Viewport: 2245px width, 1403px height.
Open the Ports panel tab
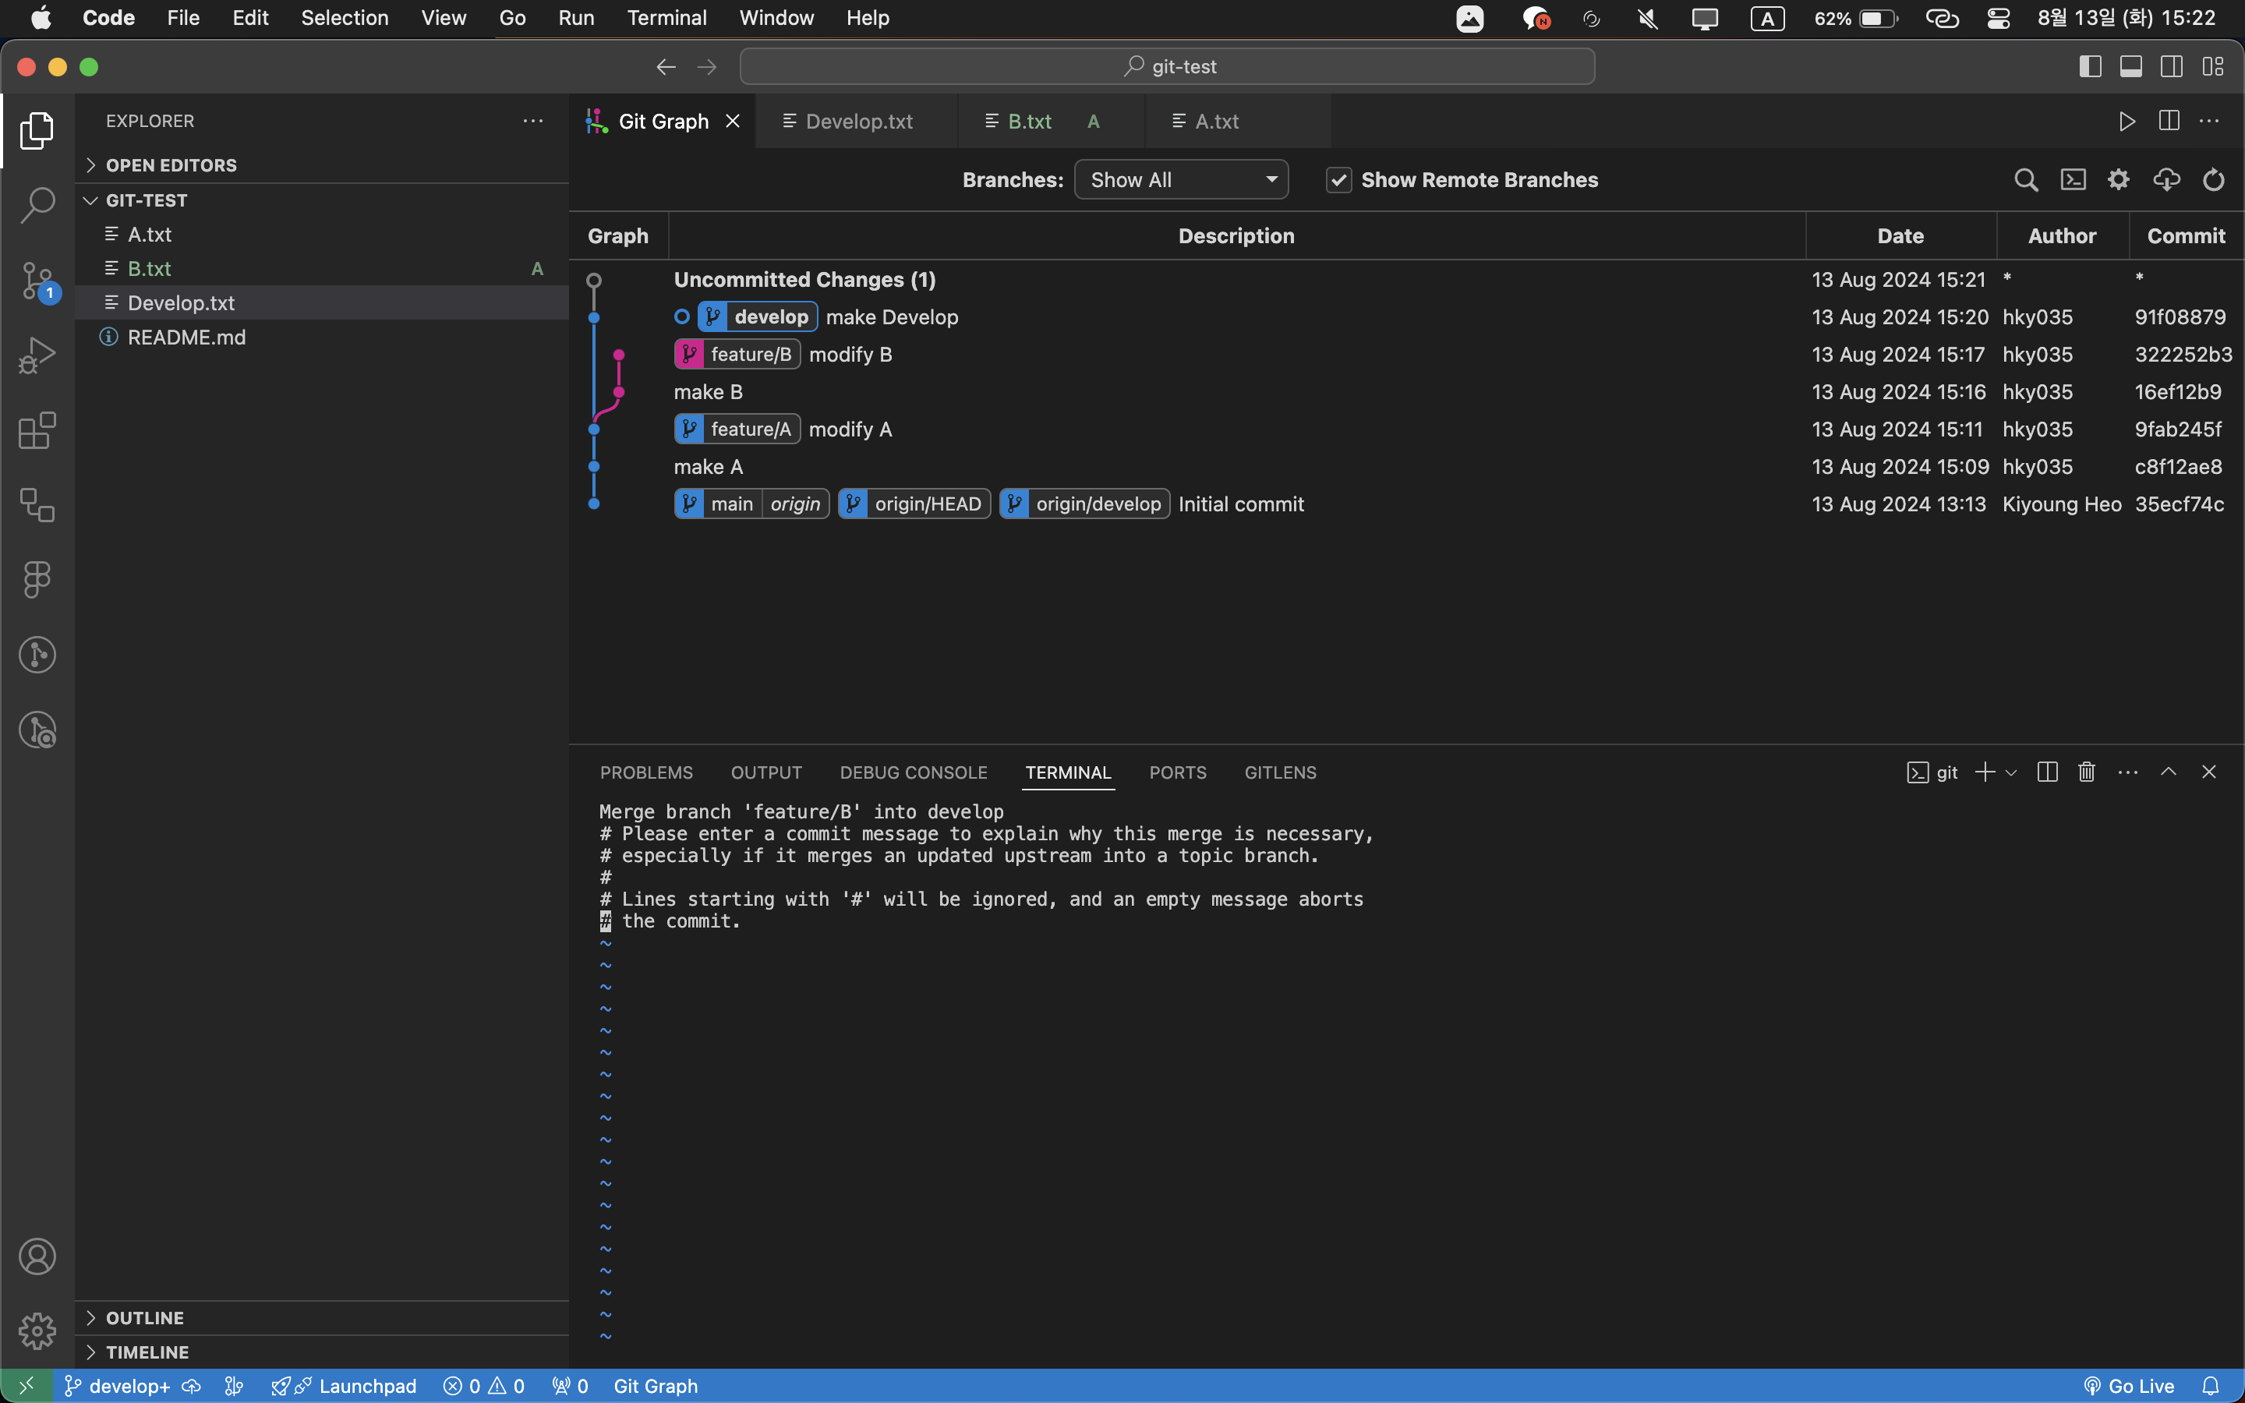click(x=1178, y=772)
